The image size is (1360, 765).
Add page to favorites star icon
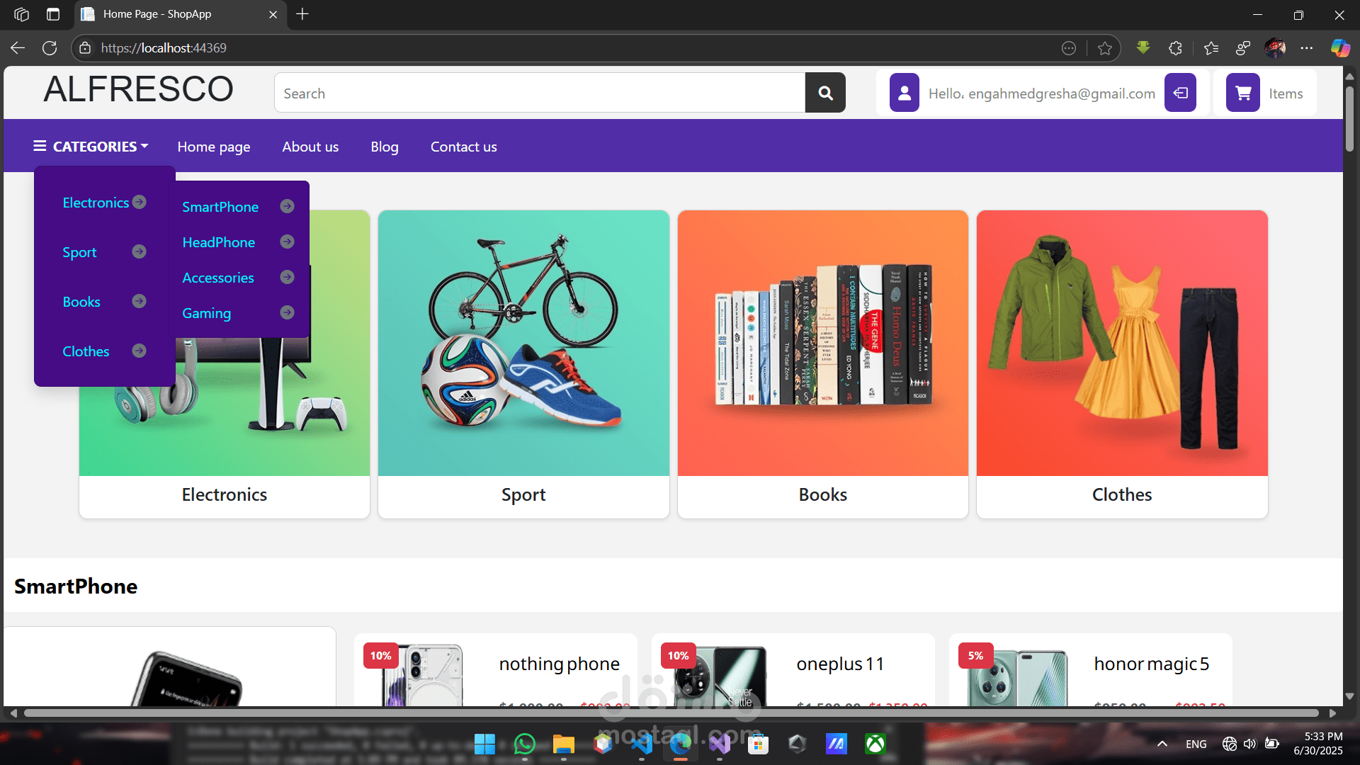point(1105,48)
